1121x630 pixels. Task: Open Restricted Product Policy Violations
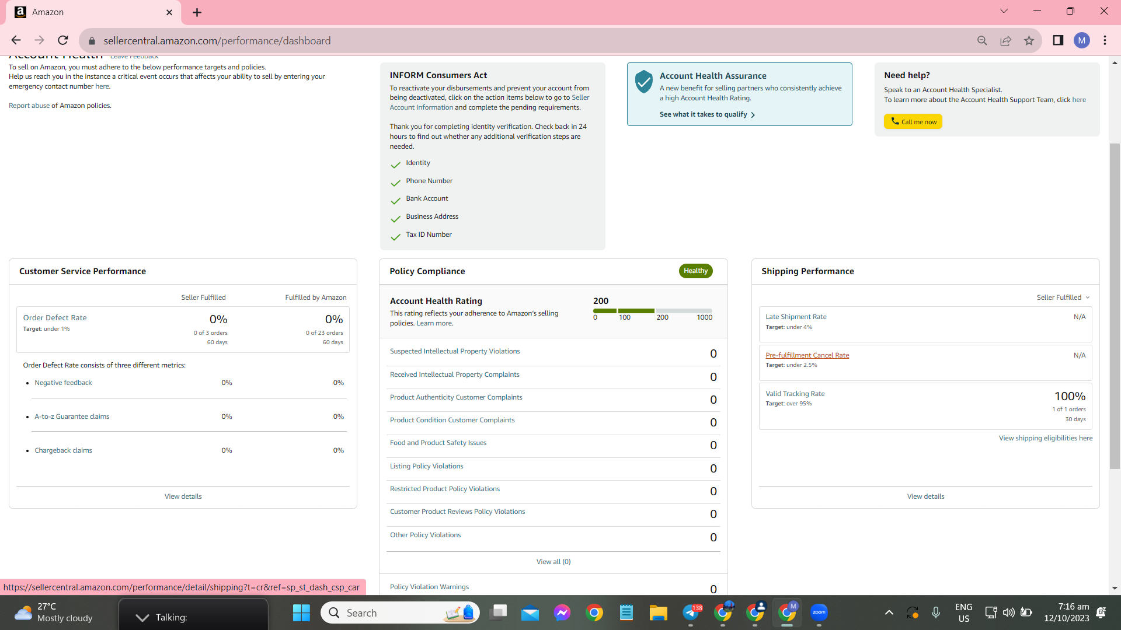click(445, 489)
